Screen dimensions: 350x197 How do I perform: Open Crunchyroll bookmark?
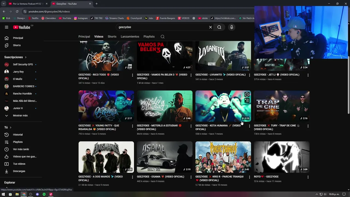click(134, 18)
